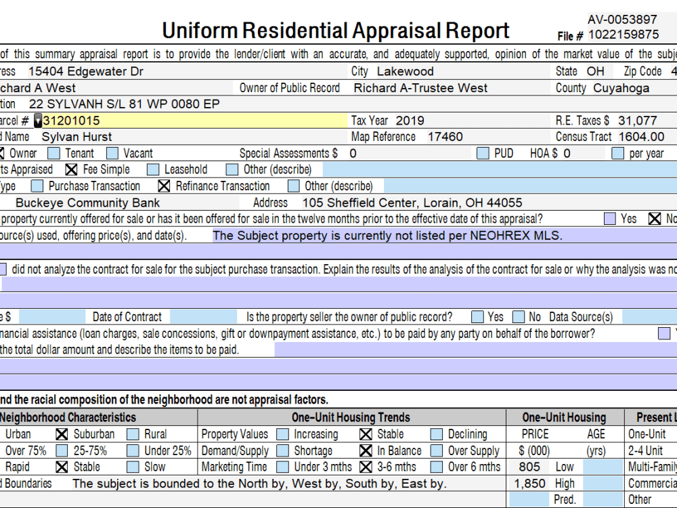677x508 pixels.
Task: Click the Data Source(s) input field
Action: pos(649,317)
